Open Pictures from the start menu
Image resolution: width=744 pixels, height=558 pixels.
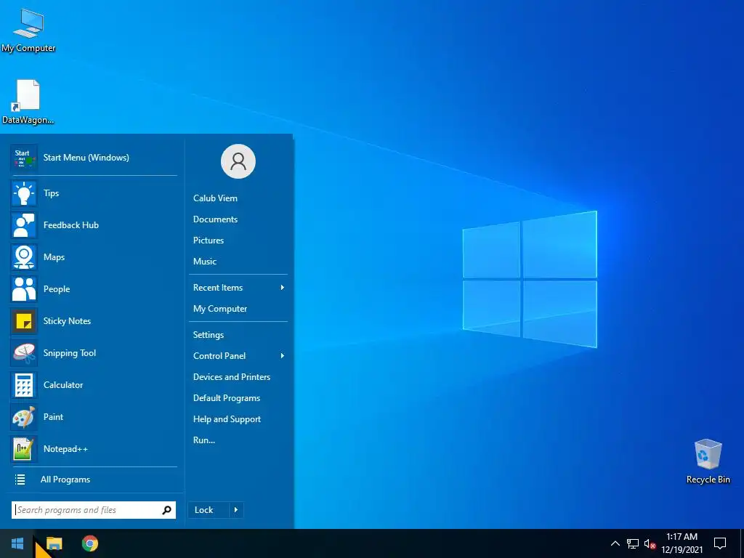209,240
